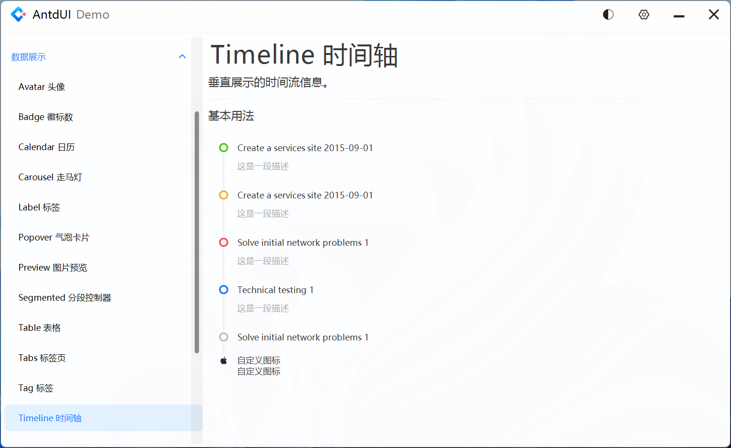The height and width of the screenshot is (448, 731).
Task: Toggle dark mode with the contrast icon
Action: (608, 14)
